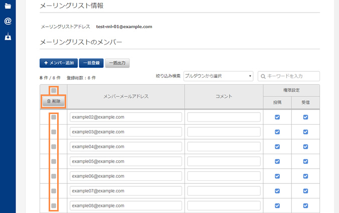
Task: Click the keyword search input field
Action: (x=289, y=76)
